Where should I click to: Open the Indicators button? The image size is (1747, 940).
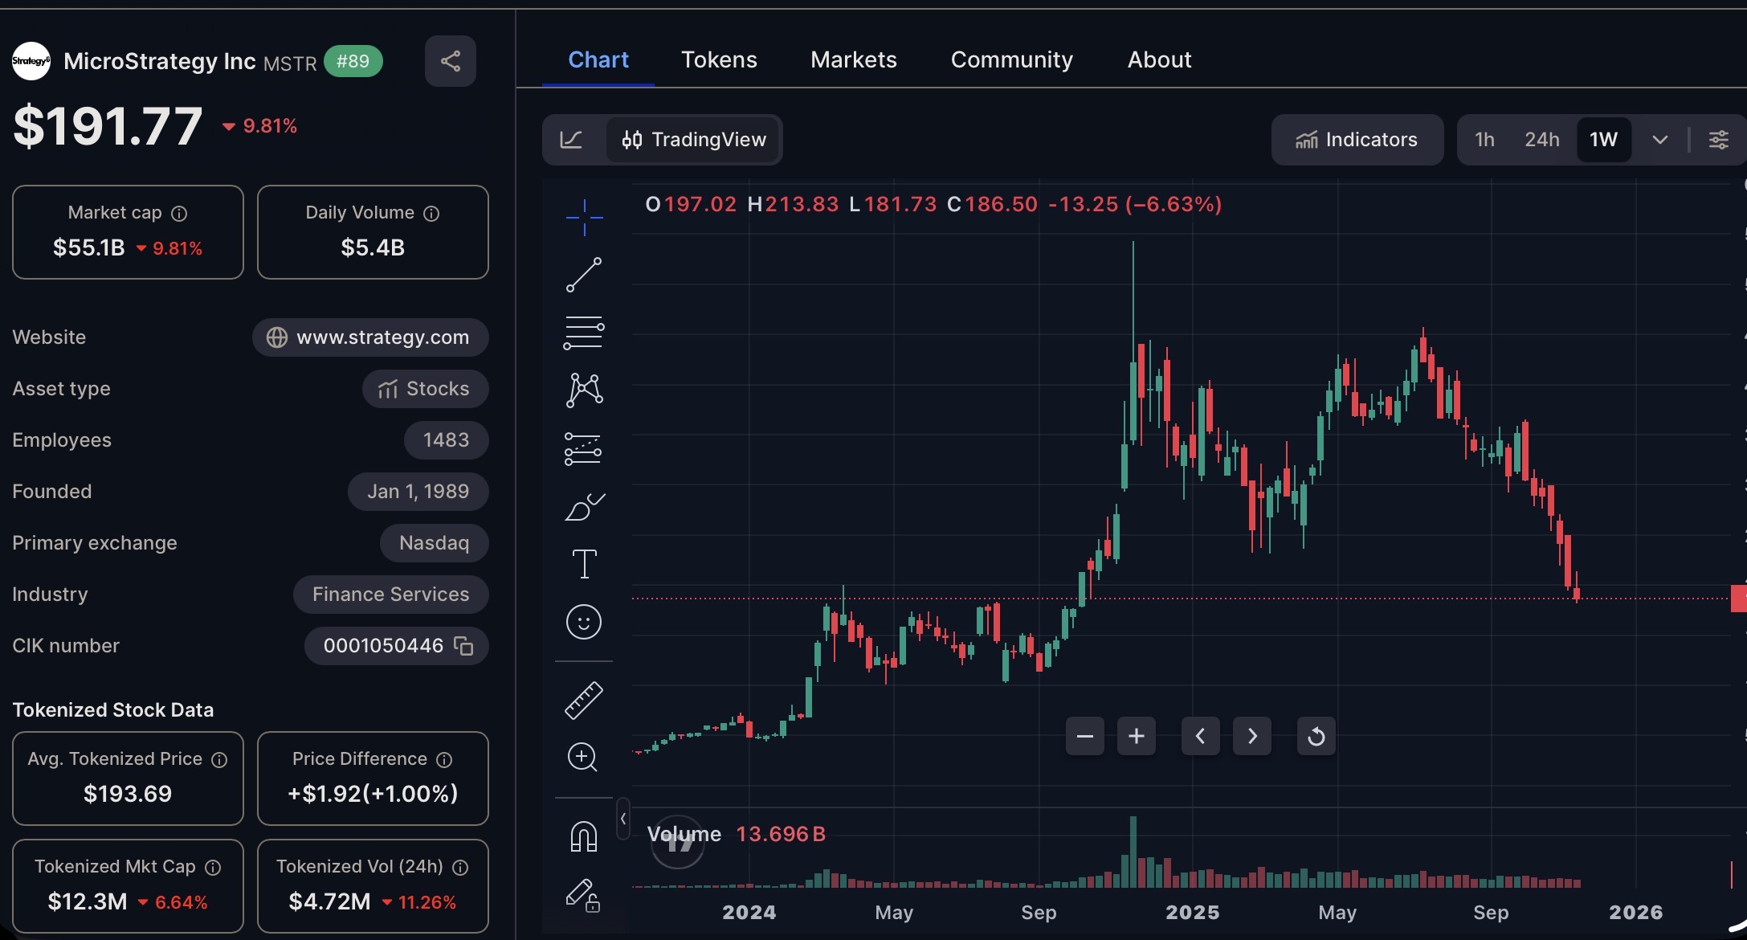click(x=1357, y=140)
